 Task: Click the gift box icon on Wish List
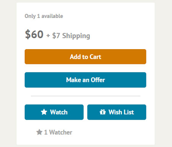point(103,112)
